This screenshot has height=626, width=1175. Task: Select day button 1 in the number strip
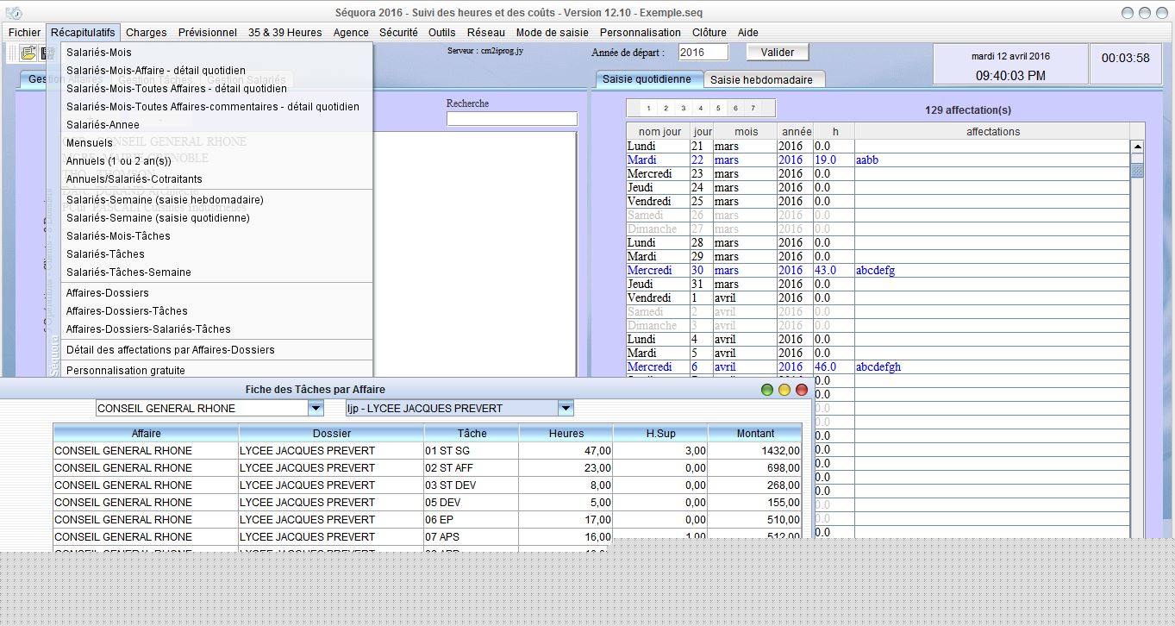coord(647,109)
